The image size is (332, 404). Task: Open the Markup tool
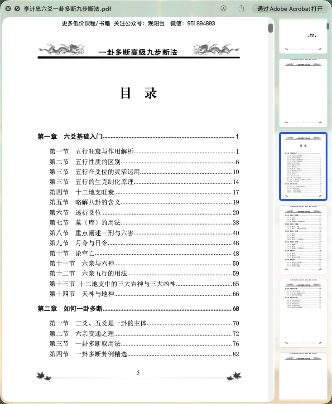coord(223,9)
